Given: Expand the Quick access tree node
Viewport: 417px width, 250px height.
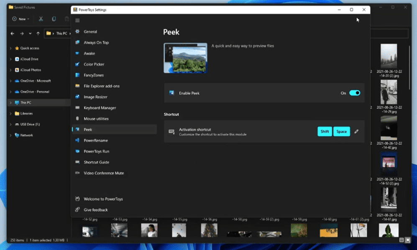Looking at the screenshot, I should point(10,48).
